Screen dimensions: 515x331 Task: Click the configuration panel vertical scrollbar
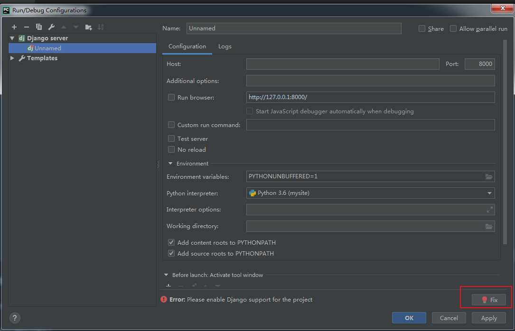point(505,142)
